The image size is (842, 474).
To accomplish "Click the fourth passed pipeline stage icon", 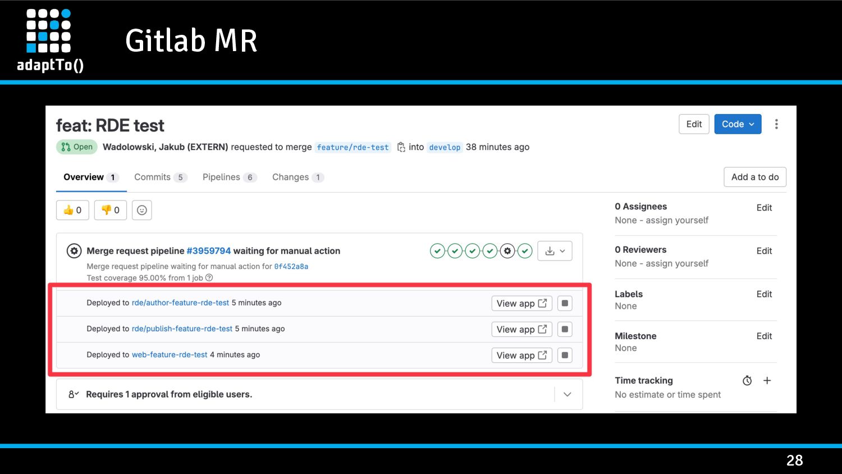I will click(490, 251).
